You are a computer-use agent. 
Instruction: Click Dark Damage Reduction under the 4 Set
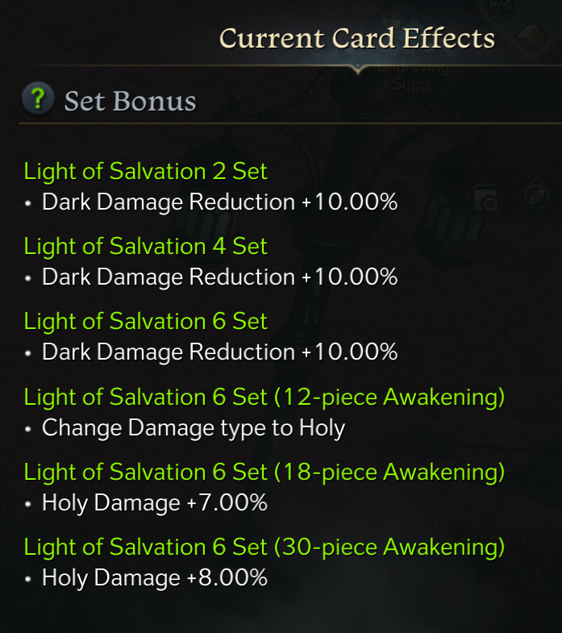point(219,277)
